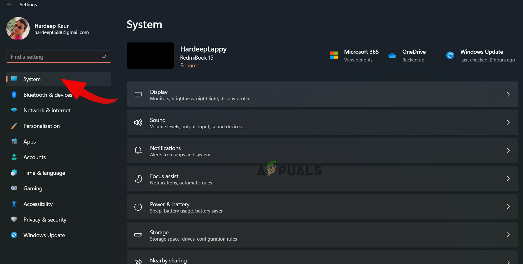Image resolution: width=523 pixels, height=264 pixels.
Task: Open Apps in the sidebar
Action: [x=30, y=142]
